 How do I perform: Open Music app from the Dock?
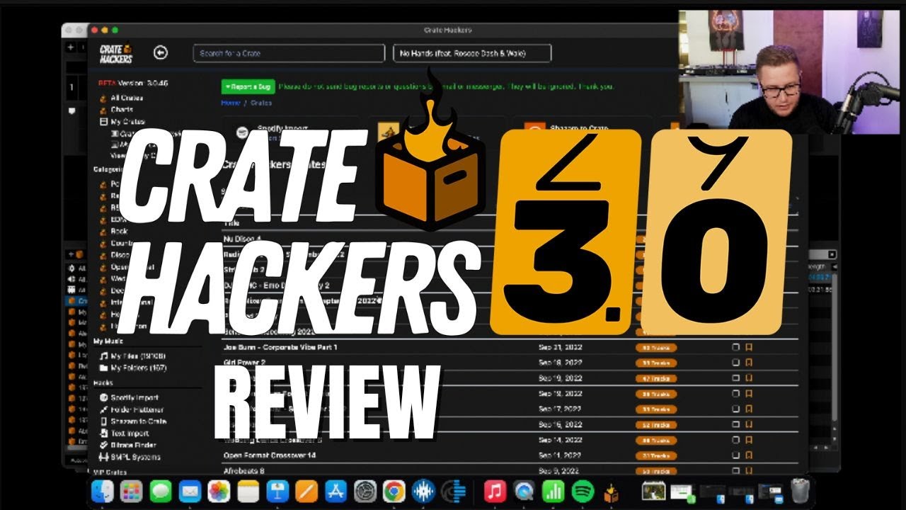point(495,491)
